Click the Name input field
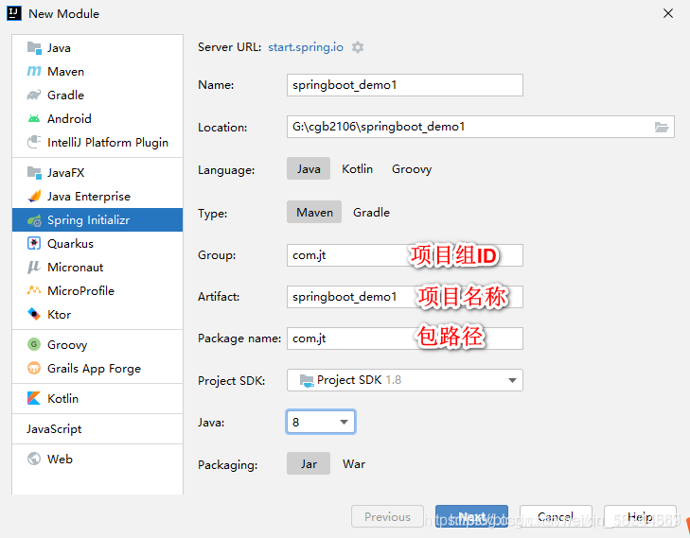690x538 pixels. pos(405,85)
